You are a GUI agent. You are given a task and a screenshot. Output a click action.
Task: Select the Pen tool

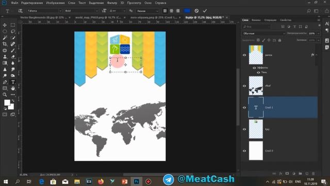pyautogui.click(x=5, y=82)
